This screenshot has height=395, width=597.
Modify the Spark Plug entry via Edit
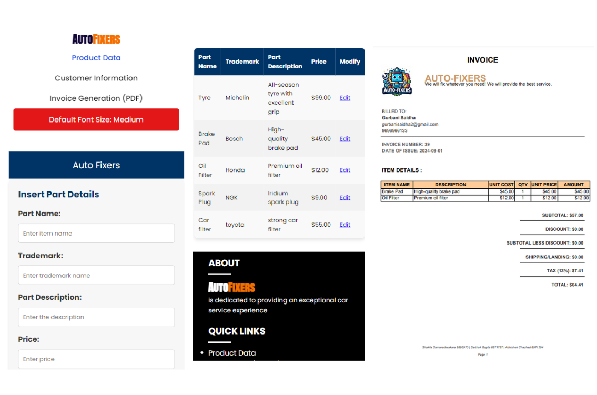(345, 198)
